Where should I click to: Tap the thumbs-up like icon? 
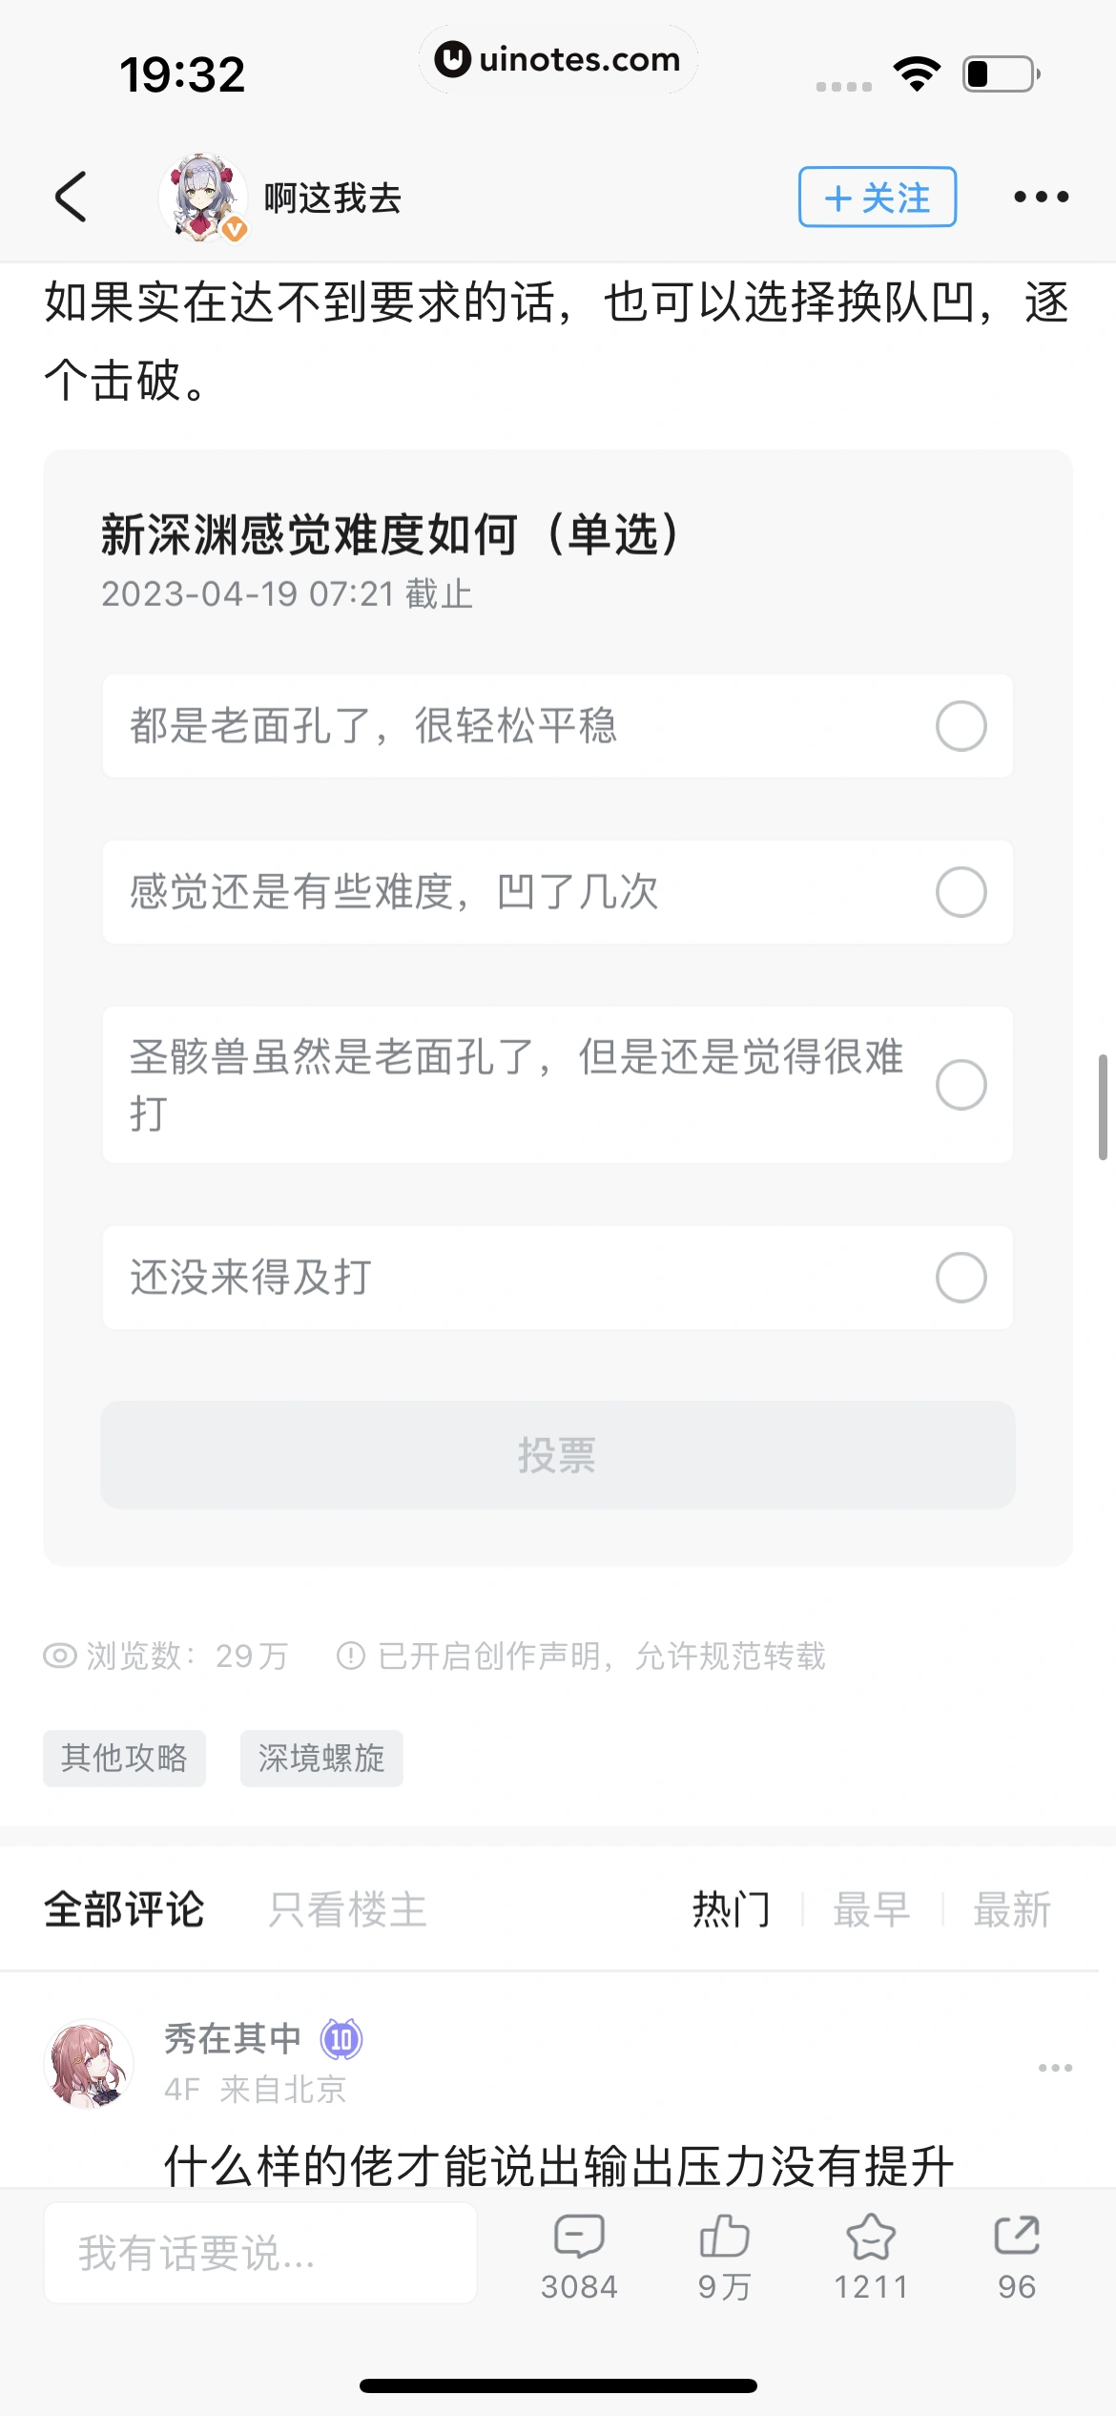725,2236
